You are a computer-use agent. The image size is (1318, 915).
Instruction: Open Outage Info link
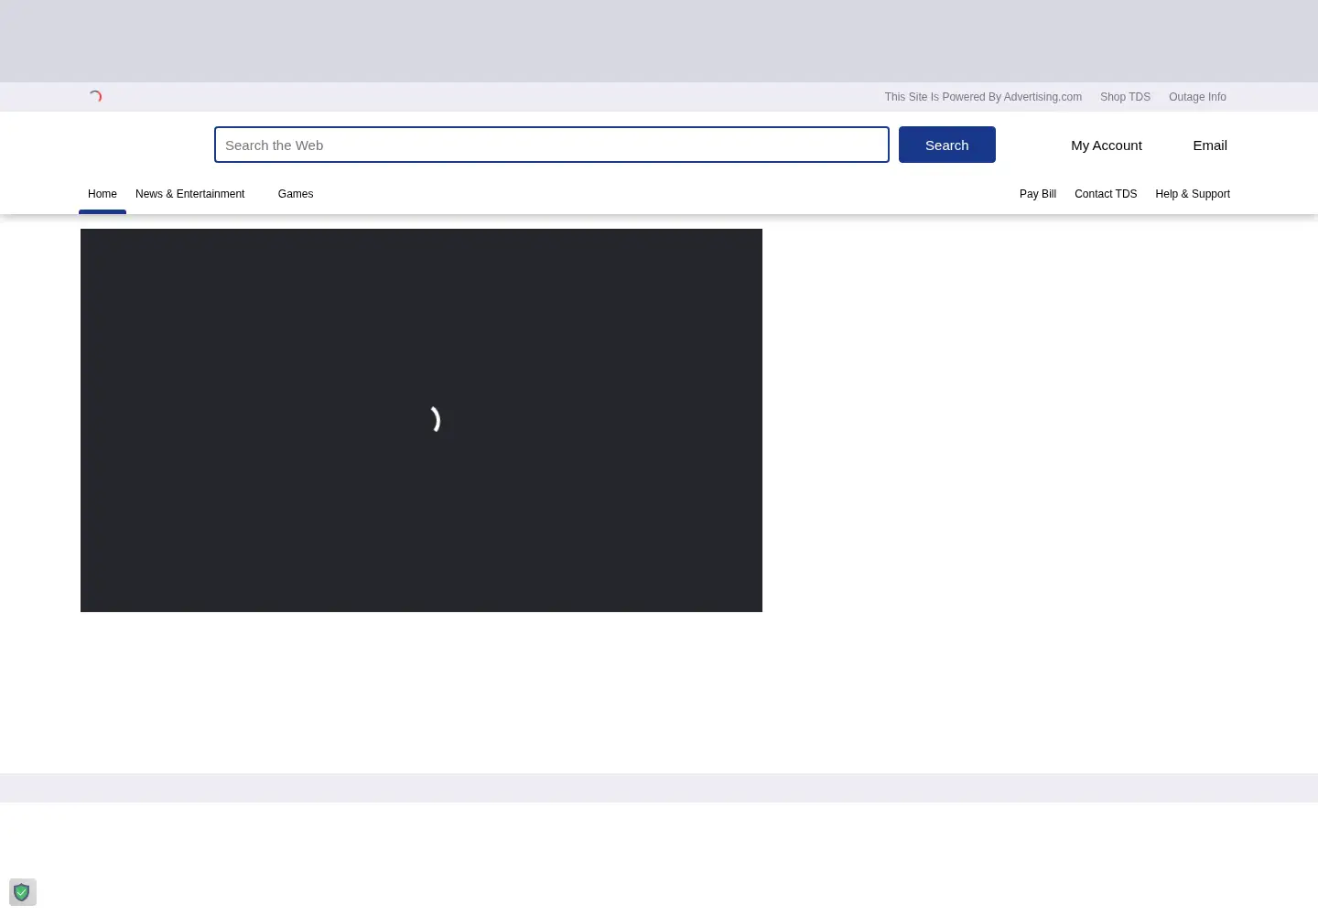pyautogui.click(x=1197, y=97)
